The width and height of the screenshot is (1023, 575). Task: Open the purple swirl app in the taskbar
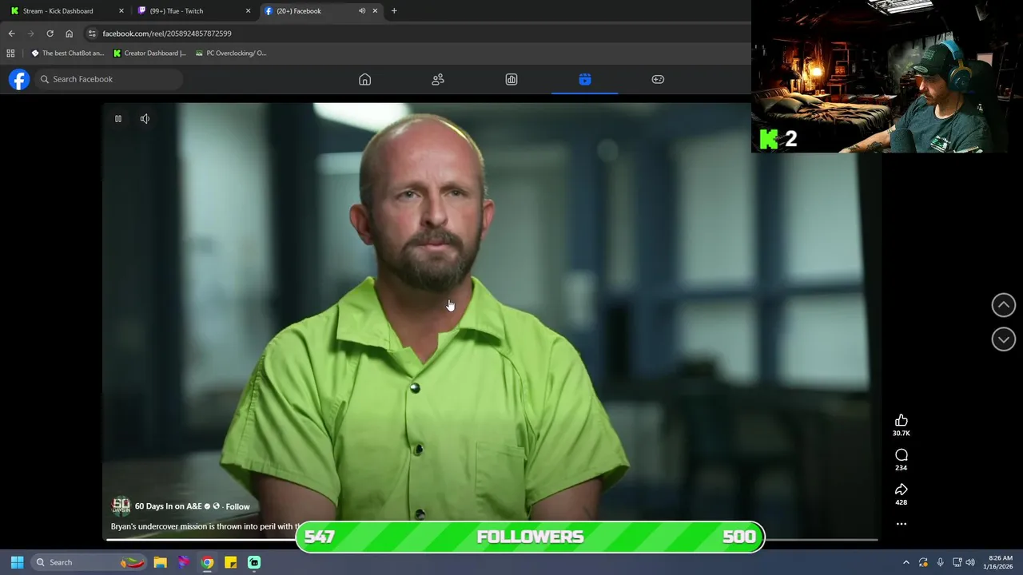click(184, 562)
